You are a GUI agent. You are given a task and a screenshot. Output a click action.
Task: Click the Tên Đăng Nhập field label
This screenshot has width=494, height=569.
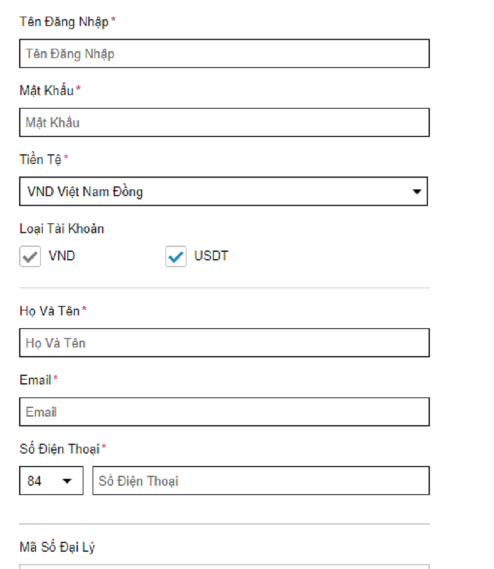coord(64,22)
